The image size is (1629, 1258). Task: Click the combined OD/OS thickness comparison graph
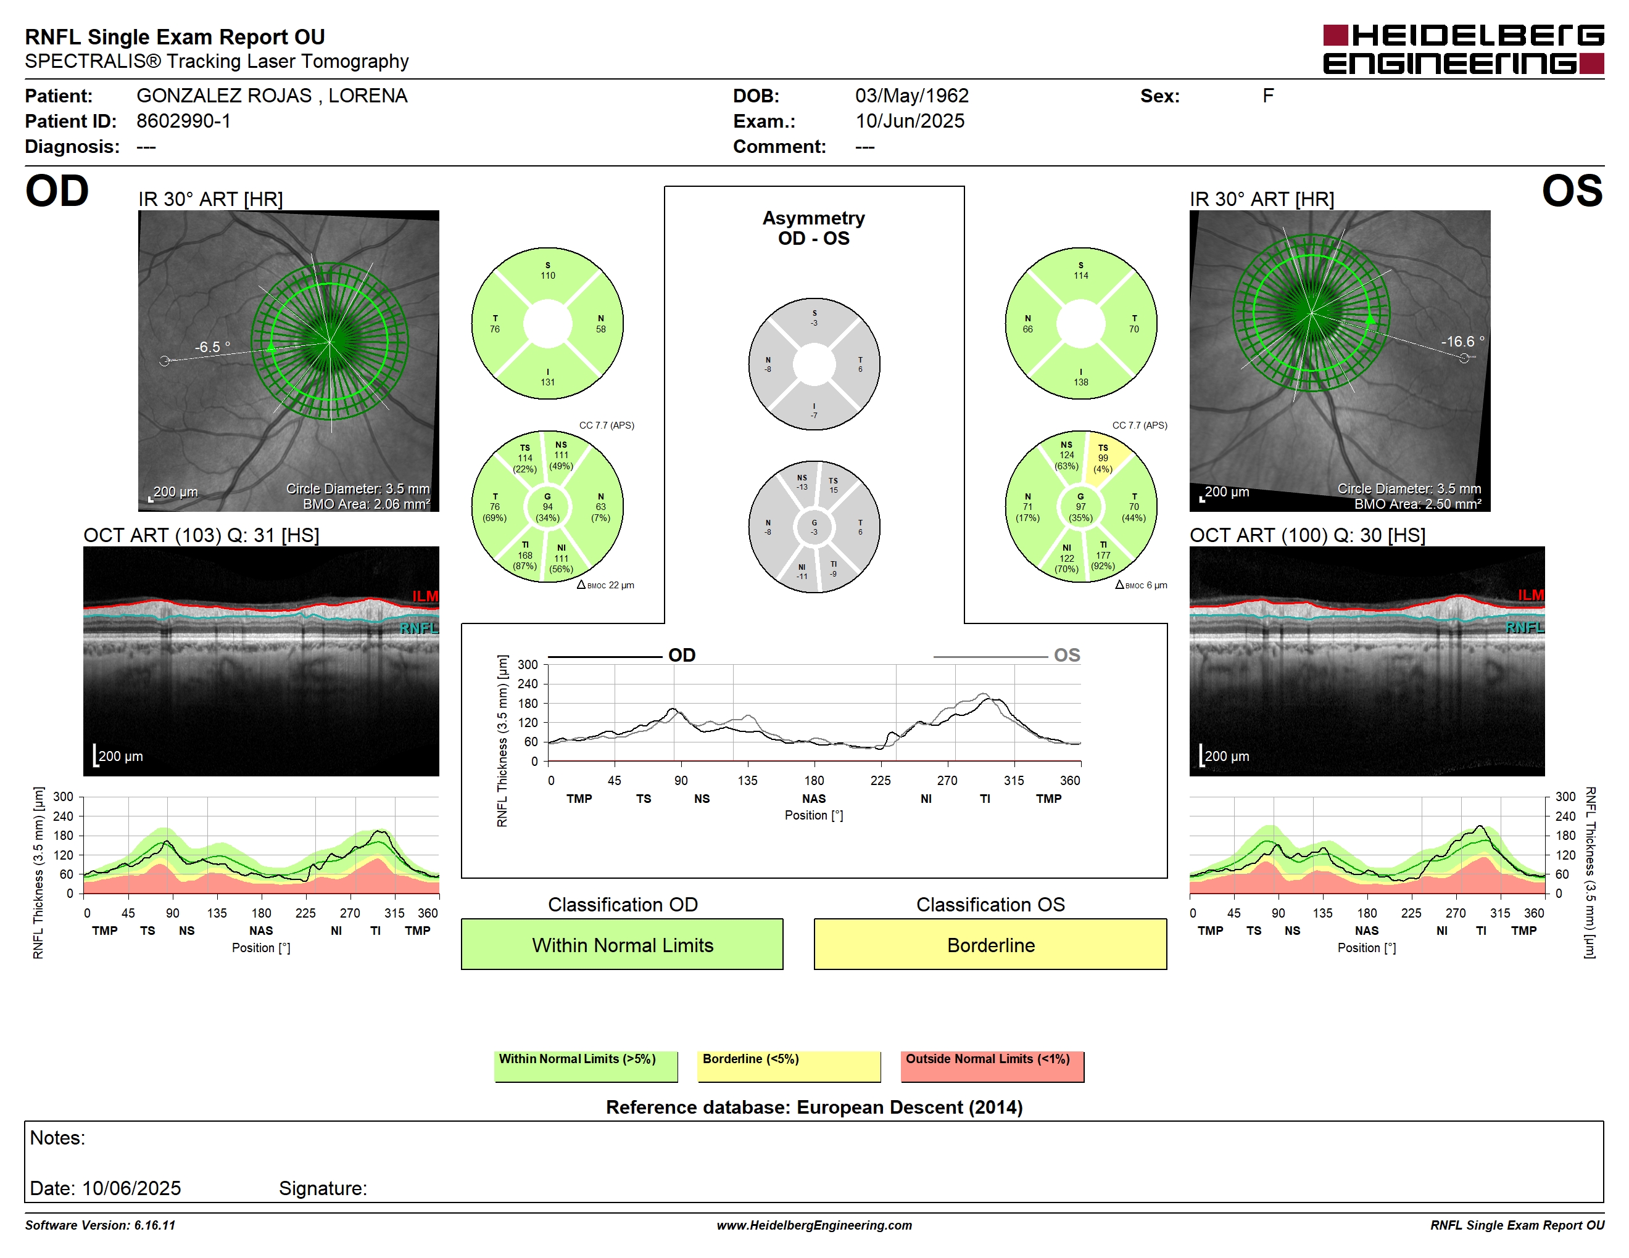814,713
